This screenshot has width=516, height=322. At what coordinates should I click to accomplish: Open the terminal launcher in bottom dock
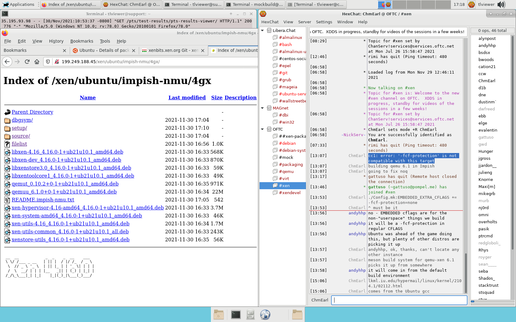[236, 314]
